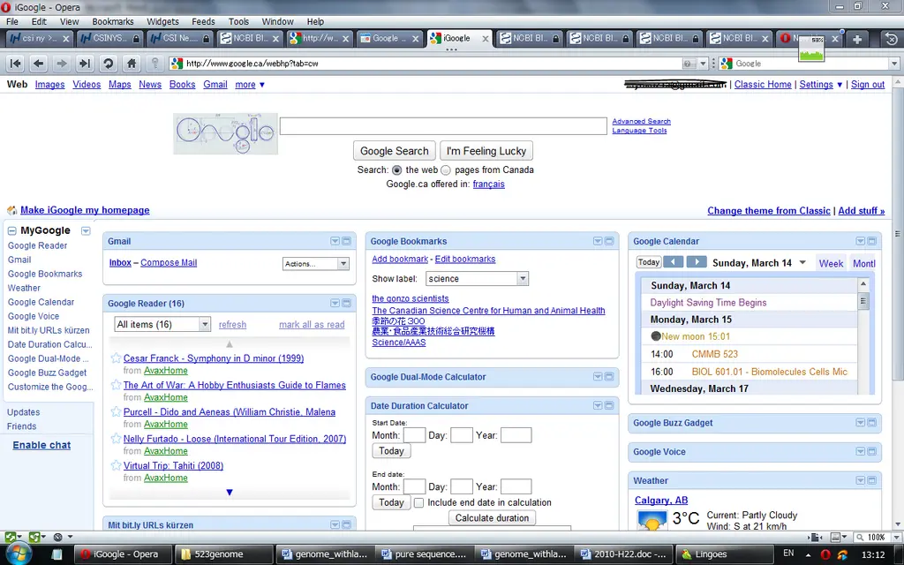Click the Wand password key icon

pos(154,64)
